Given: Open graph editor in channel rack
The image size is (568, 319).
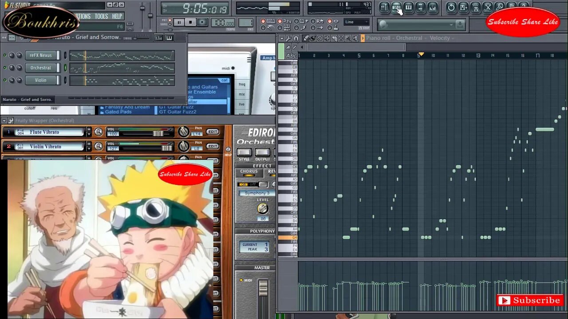Looking at the screenshot, I should [x=159, y=38].
